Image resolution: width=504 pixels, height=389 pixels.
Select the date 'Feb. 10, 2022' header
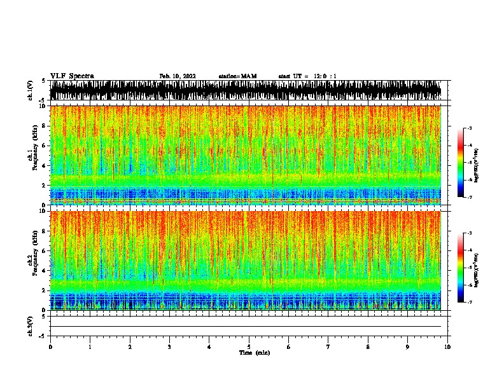pos(178,76)
